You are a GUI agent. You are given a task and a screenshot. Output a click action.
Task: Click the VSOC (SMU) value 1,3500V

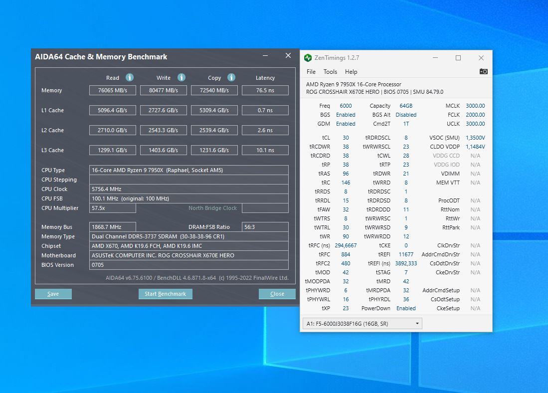475,138
